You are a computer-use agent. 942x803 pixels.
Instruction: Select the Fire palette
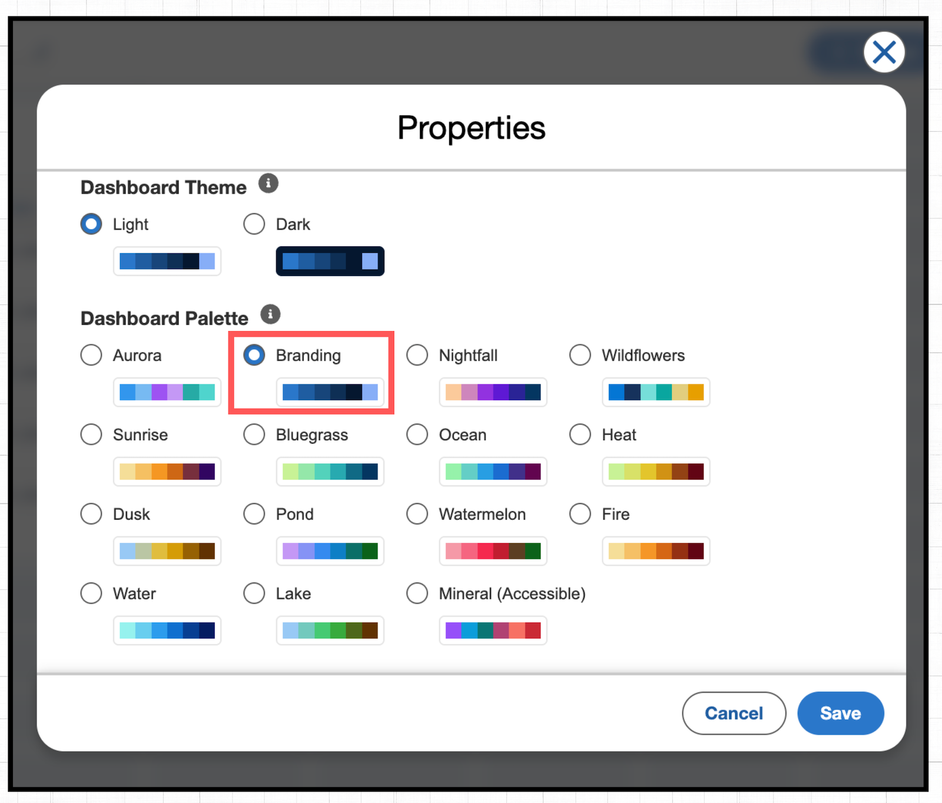coord(580,514)
